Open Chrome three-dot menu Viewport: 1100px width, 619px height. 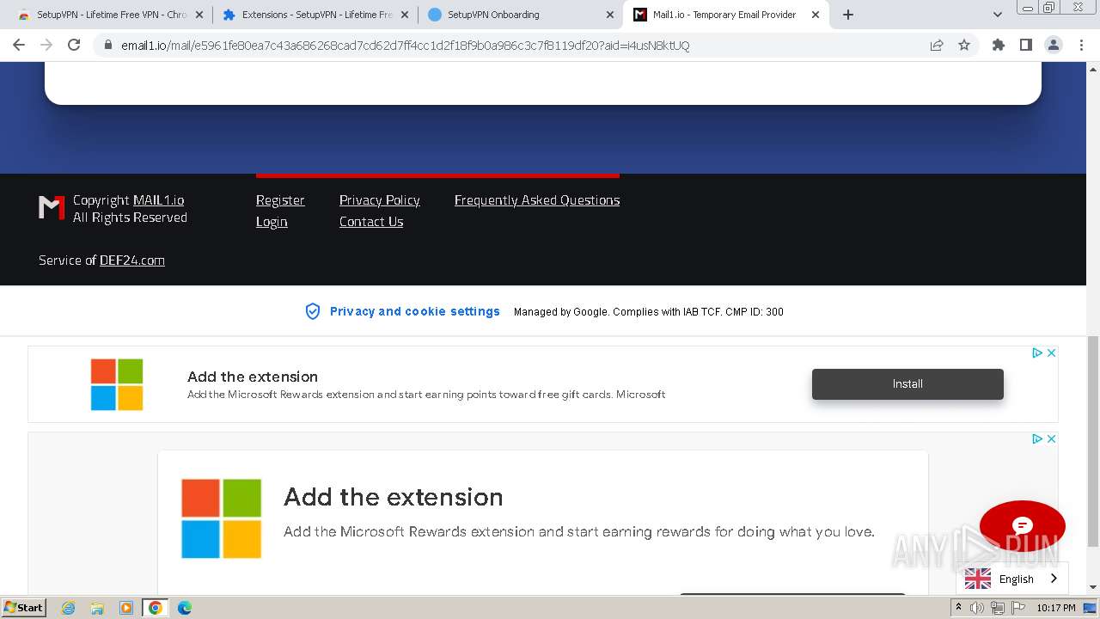1081,45
